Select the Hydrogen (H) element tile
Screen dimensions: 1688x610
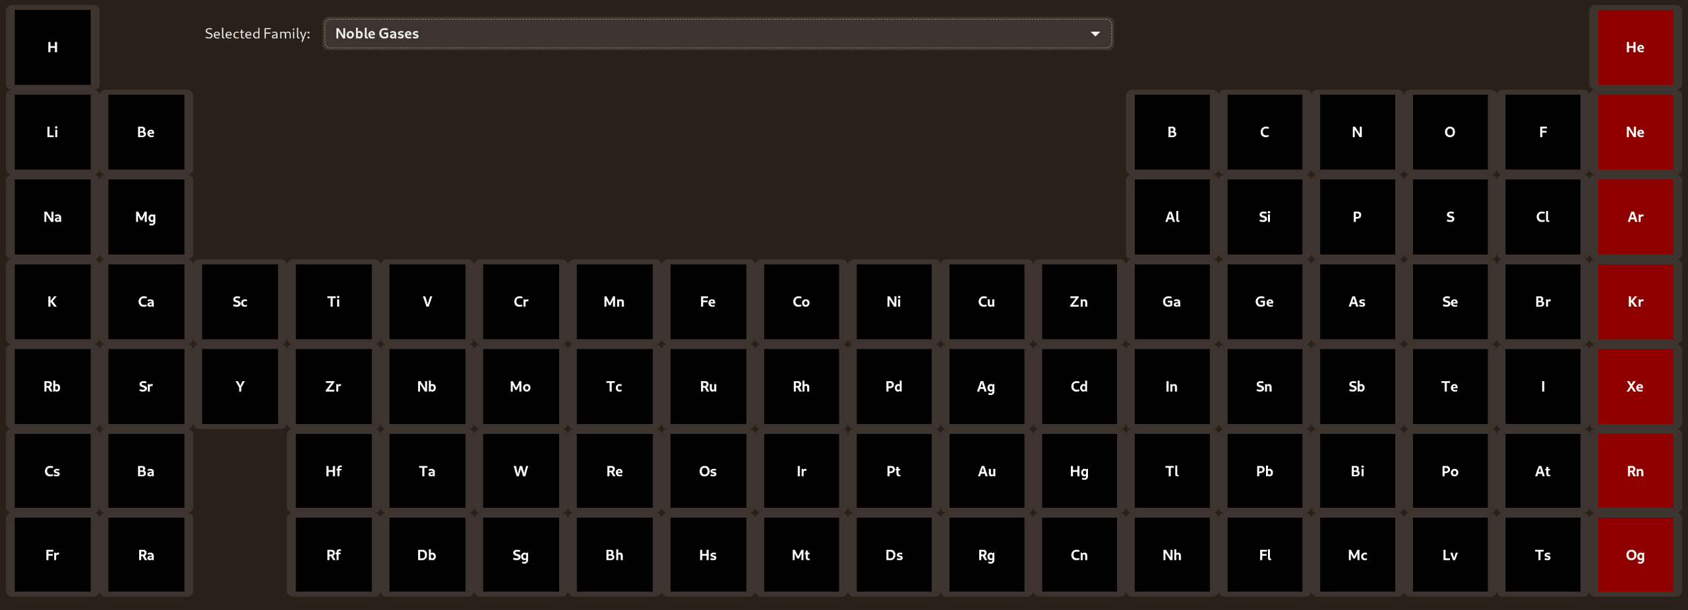53,47
